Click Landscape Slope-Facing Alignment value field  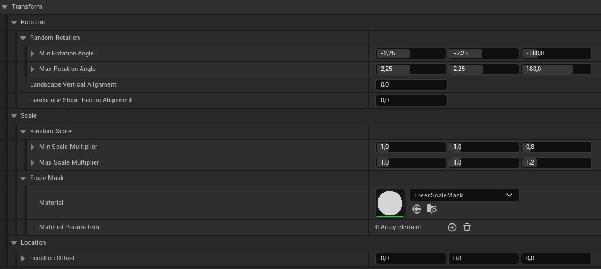coord(411,100)
